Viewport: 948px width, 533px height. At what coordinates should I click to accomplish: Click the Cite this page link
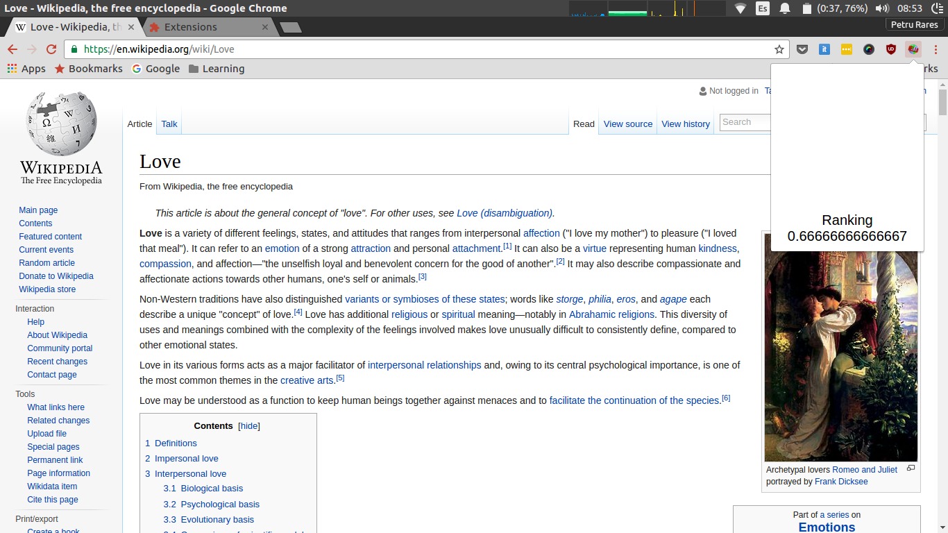point(53,500)
